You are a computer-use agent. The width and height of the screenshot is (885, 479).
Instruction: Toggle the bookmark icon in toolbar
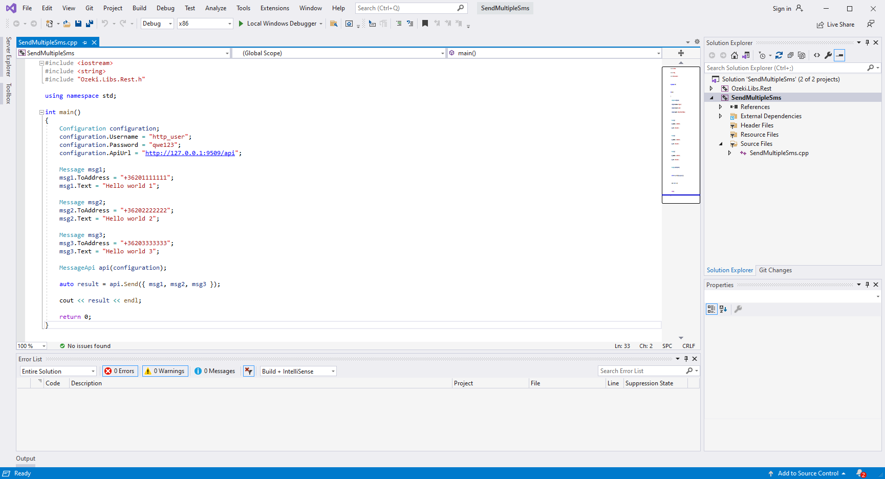pos(425,24)
